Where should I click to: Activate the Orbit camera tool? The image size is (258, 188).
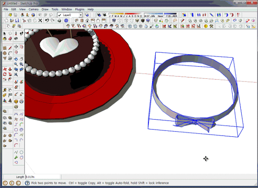[x=16, y=59]
